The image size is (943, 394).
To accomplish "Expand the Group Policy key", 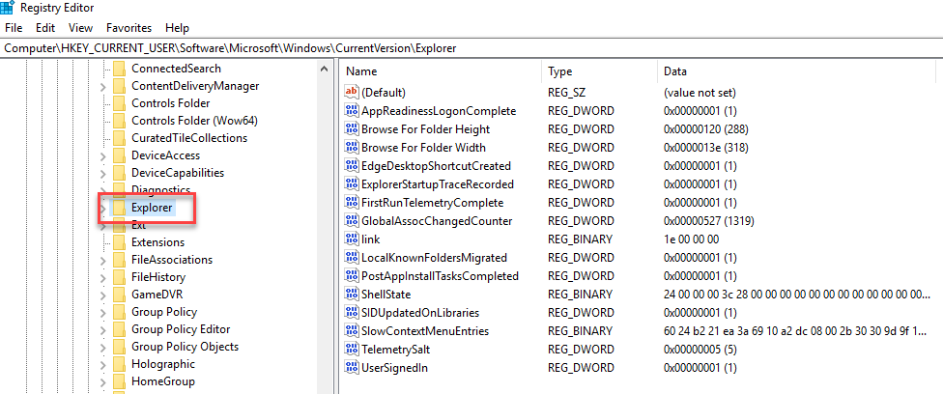I will tap(102, 313).
